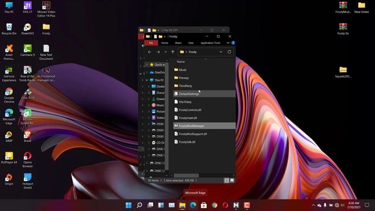Collapse This PC tree node
The width and height of the screenshot is (375, 211).
(147, 80)
